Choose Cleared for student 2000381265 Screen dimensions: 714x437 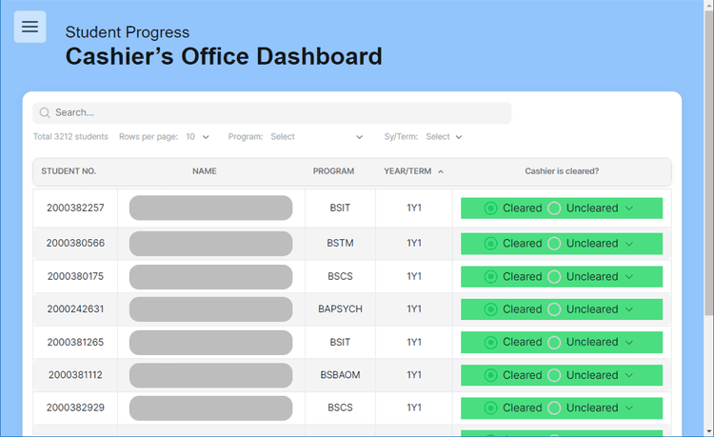[x=491, y=343]
